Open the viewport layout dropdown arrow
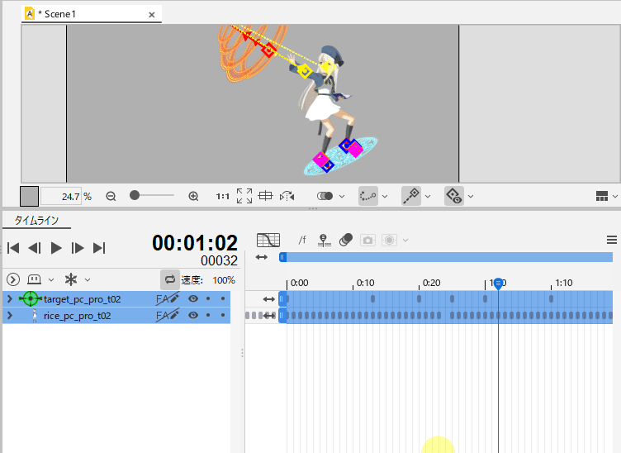 tap(614, 196)
